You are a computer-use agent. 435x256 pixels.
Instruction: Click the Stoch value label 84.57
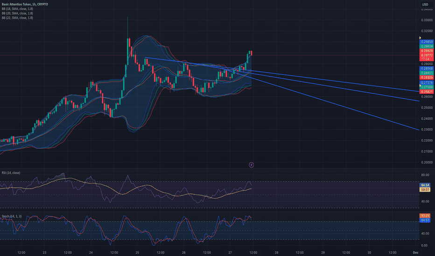click(x=425, y=220)
